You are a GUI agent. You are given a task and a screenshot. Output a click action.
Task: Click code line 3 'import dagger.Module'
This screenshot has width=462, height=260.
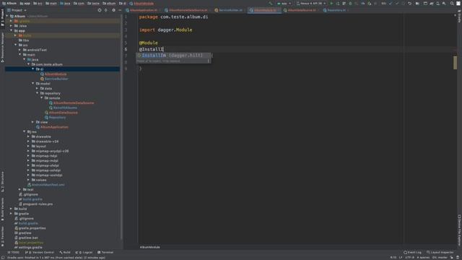pyautogui.click(x=165, y=30)
